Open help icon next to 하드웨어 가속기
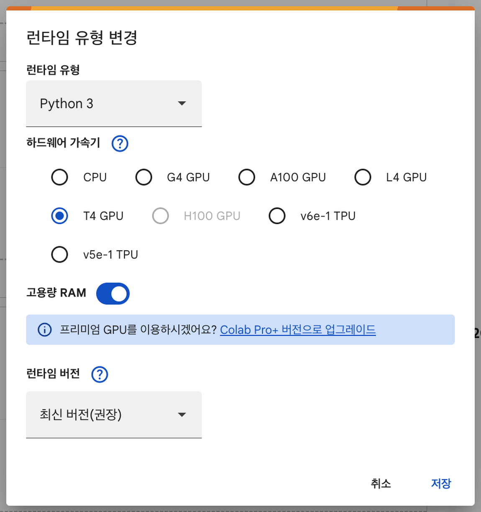Viewport: 481px width, 512px height. [x=120, y=143]
